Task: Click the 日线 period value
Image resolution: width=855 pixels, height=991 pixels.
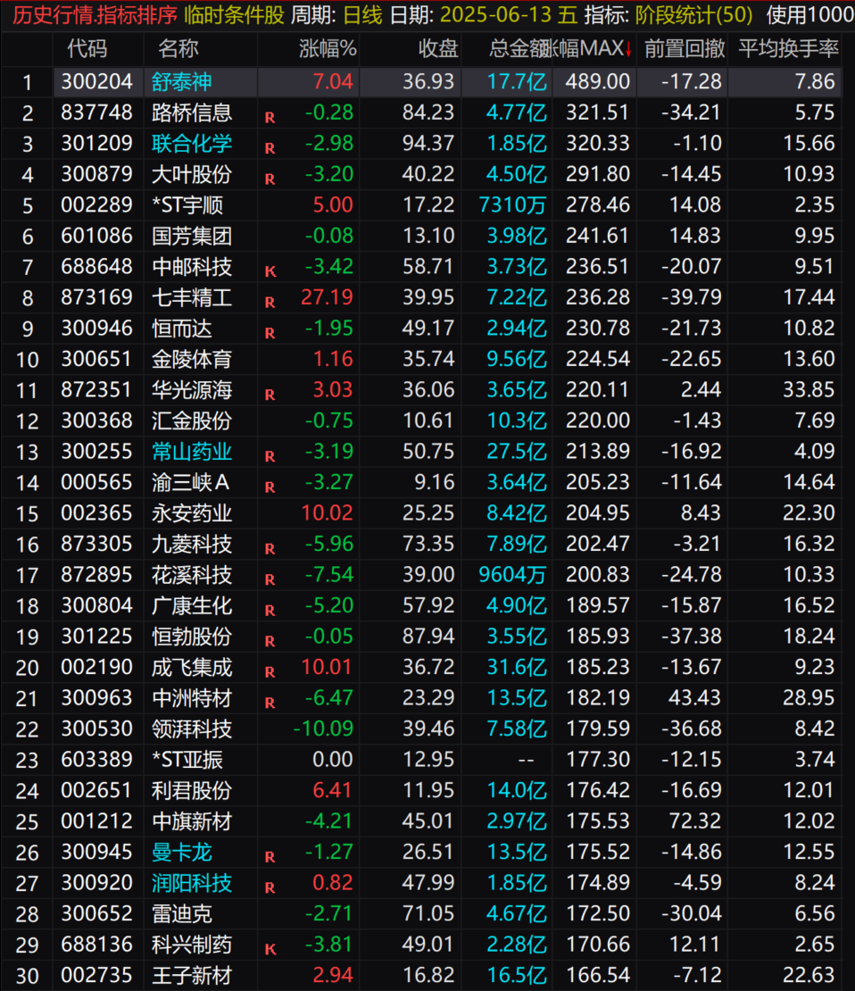Action: coord(362,15)
